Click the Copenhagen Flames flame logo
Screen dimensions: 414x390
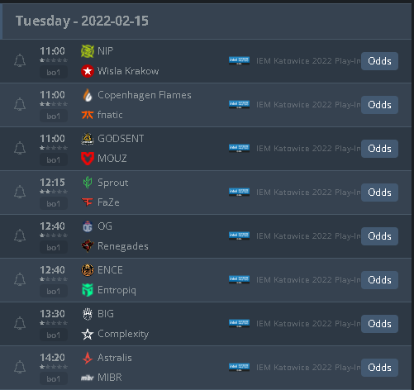(x=88, y=95)
